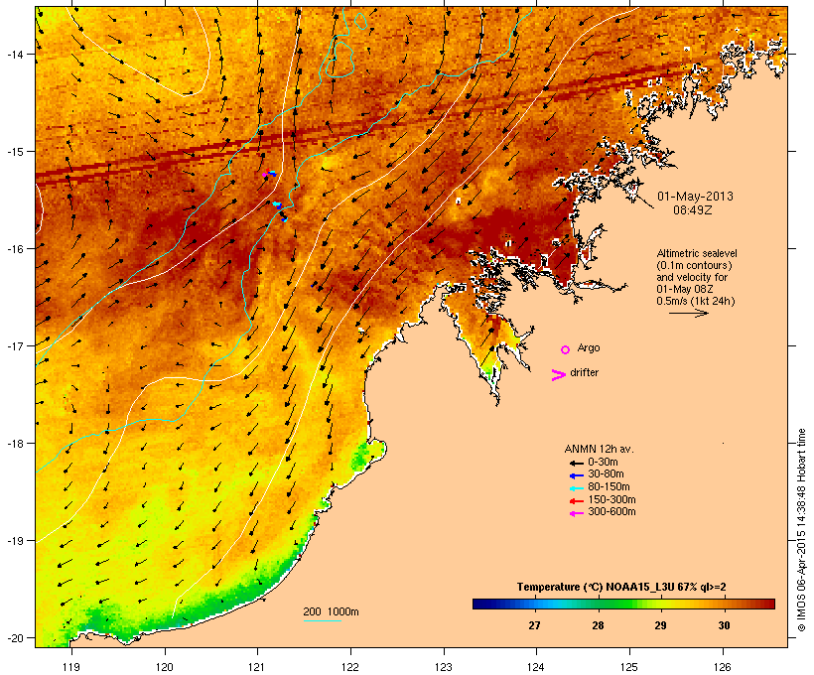
Task: Click the blue 30-80m legend arrow
Action: [x=576, y=475]
